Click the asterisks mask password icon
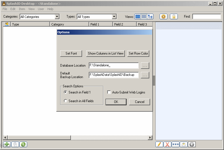 pyautogui.click(x=176, y=144)
